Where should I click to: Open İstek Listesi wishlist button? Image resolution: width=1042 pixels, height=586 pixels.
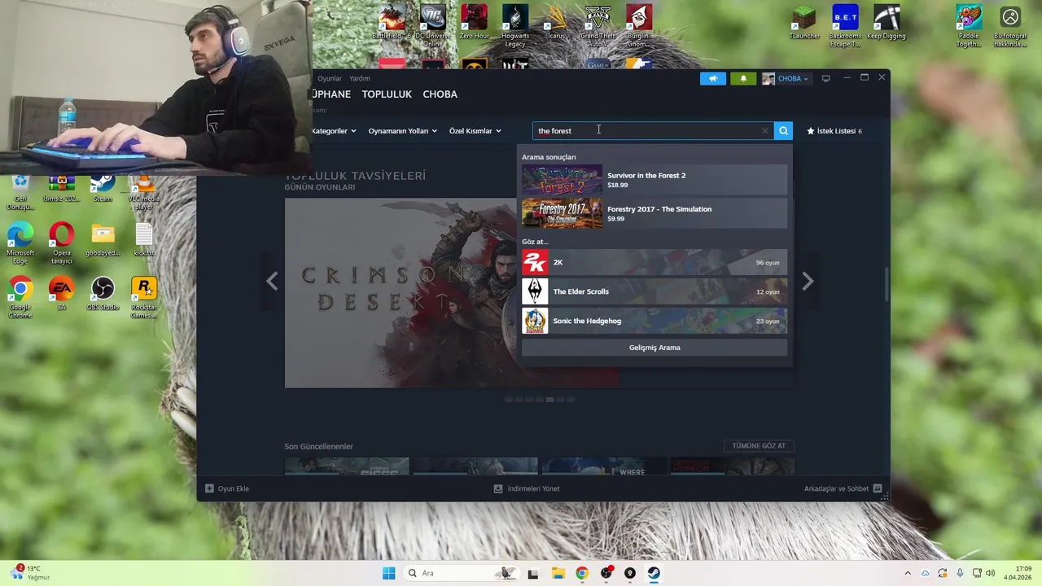pos(834,130)
